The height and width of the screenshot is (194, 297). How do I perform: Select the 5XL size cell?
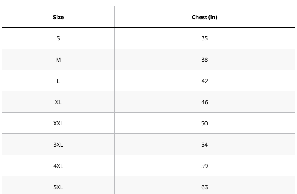click(x=59, y=187)
